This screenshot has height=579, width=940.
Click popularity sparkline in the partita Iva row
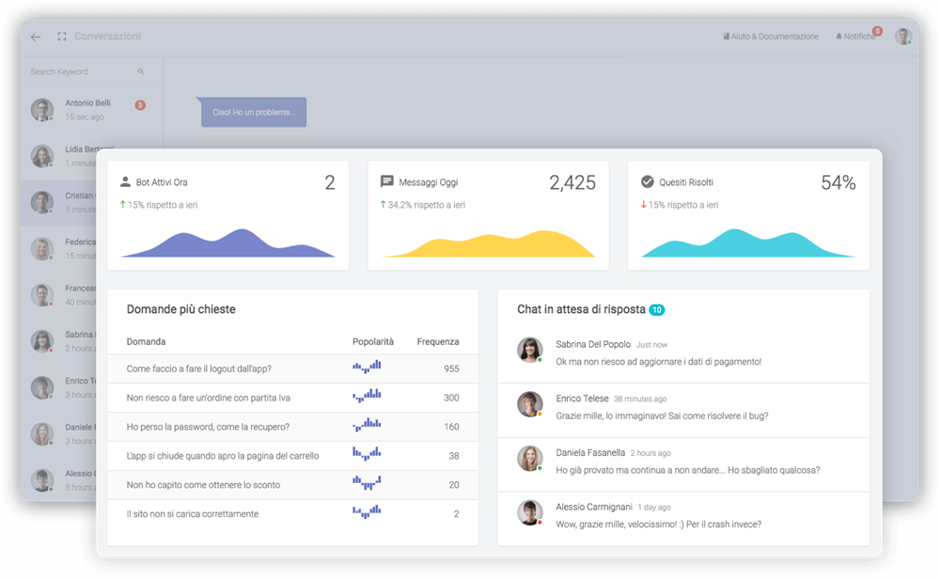click(x=367, y=396)
